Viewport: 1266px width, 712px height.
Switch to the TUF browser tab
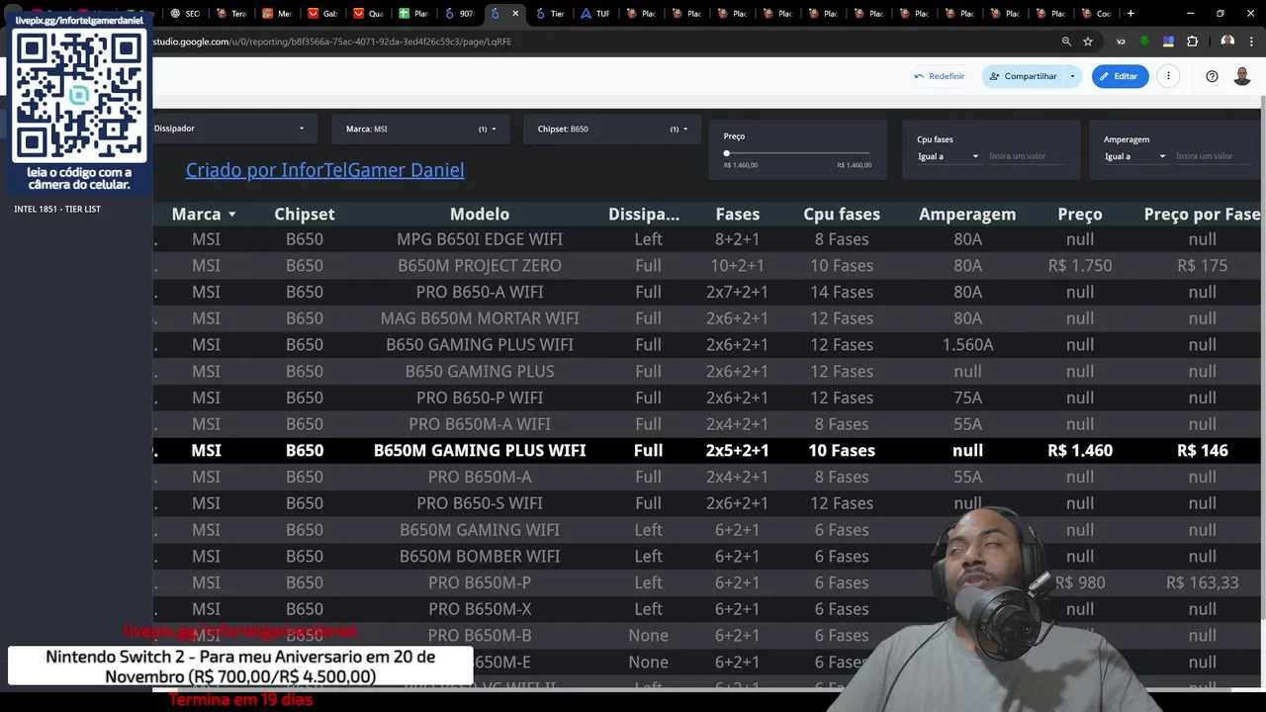tap(595, 14)
